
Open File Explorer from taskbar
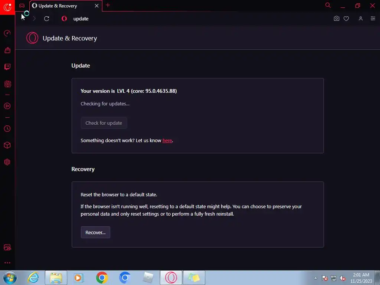(x=56, y=278)
